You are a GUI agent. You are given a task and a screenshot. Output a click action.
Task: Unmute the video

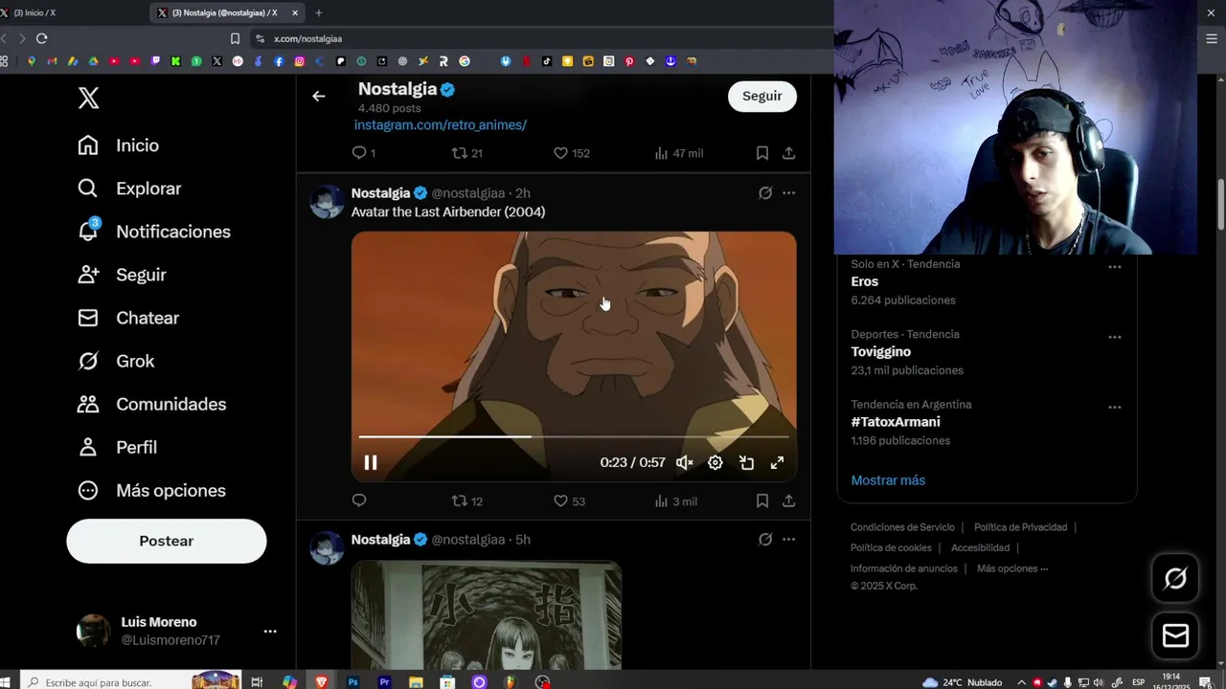(685, 462)
